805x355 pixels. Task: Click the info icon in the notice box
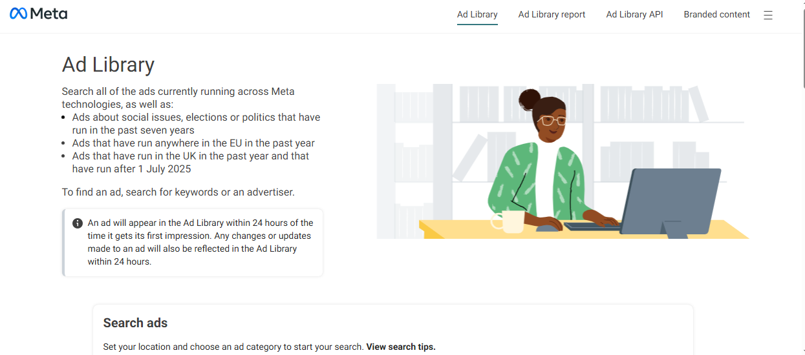pos(78,223)
